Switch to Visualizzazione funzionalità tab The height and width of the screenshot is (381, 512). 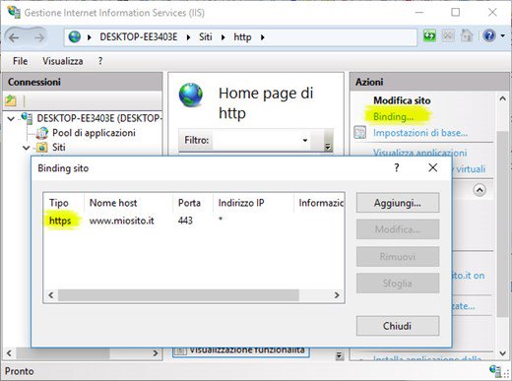(241, 351)
